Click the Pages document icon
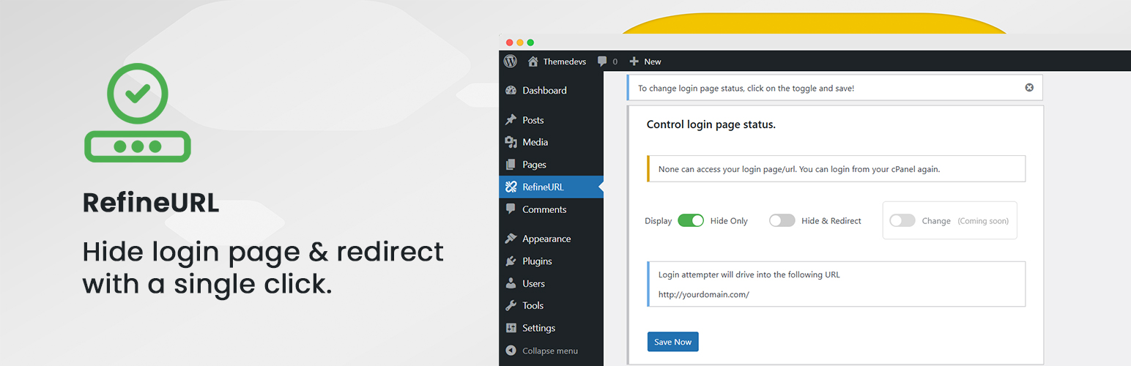The image size is (1131, 366). click(x=511, y=165)
